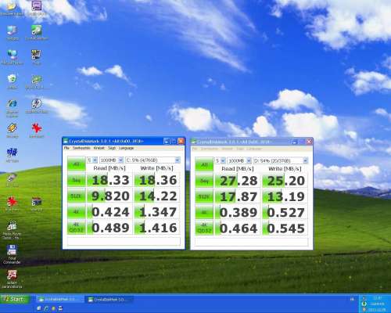The width and height of the screenshot is (391, 313).
Task: Click first Quick Launch icon in taskbar
Action: [x=38, y=308]
